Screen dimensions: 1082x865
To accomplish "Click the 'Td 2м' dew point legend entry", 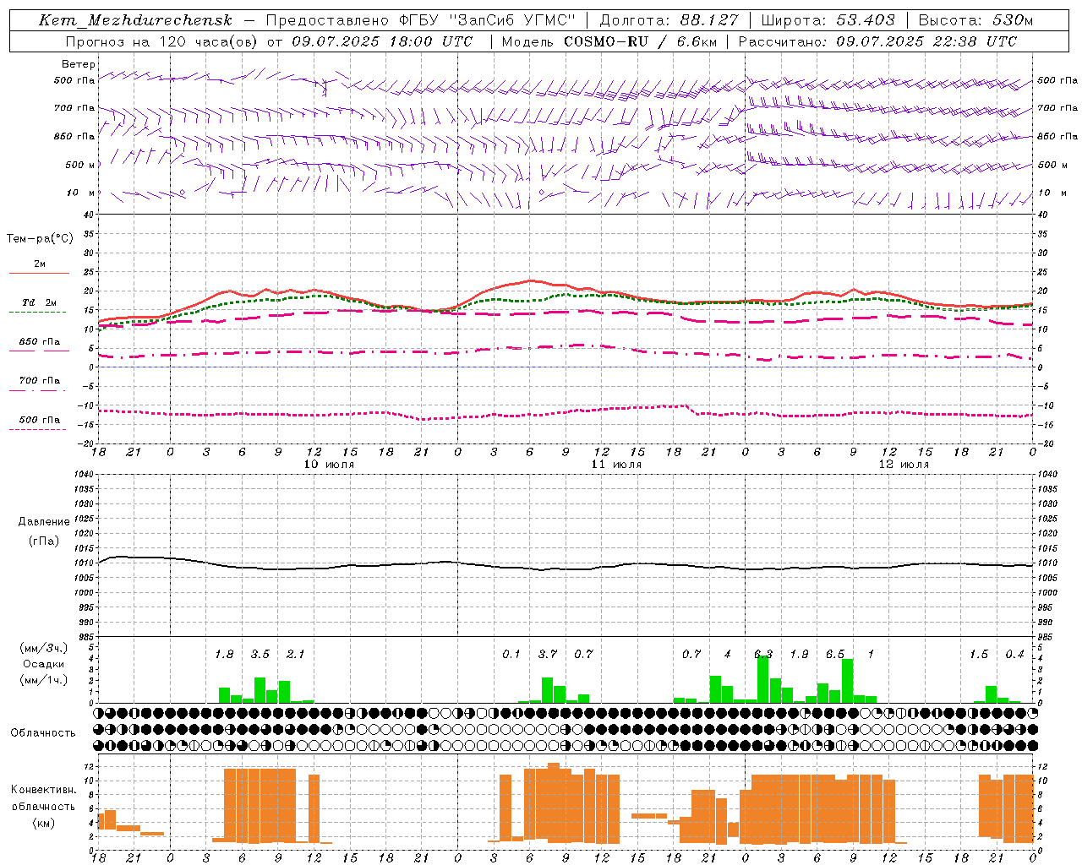I will (39, 302).
